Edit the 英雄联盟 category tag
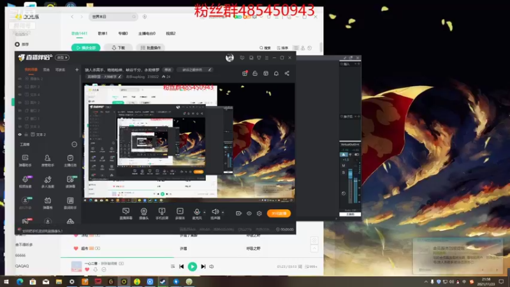This screenshot has height=287, width=510. pos(105,77)
